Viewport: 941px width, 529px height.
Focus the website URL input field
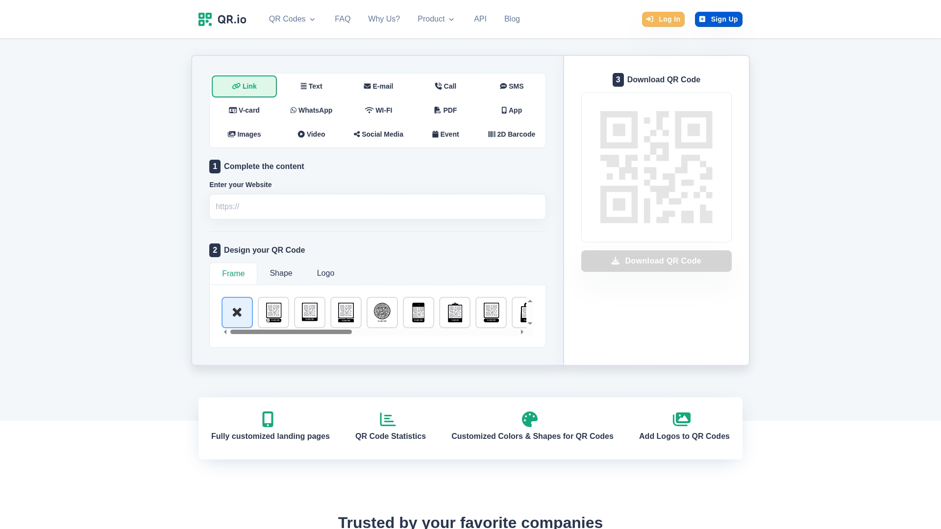[x=377, y=207]
